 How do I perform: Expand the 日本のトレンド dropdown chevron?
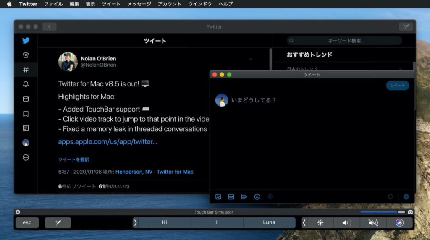tap(401, 69)
